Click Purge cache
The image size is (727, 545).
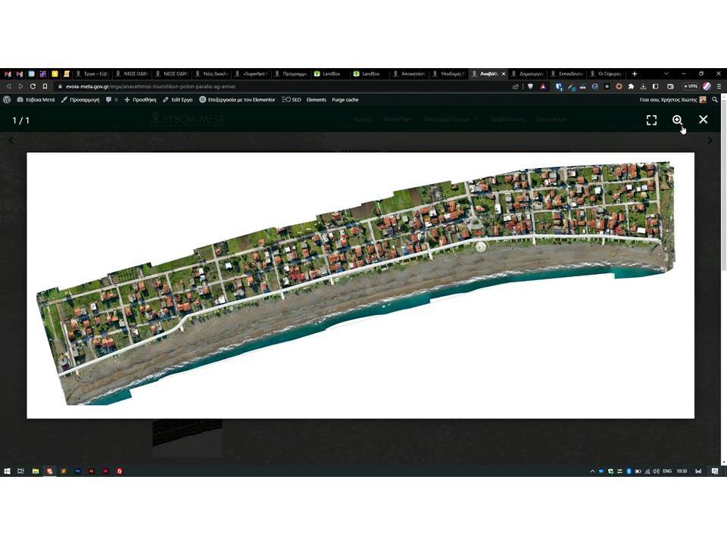(x=345, y=100)
